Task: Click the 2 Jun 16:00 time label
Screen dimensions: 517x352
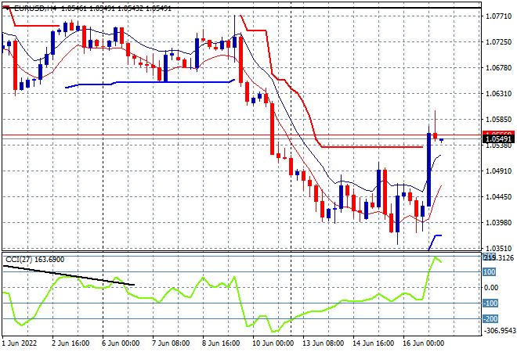Action: pos(70,343)
